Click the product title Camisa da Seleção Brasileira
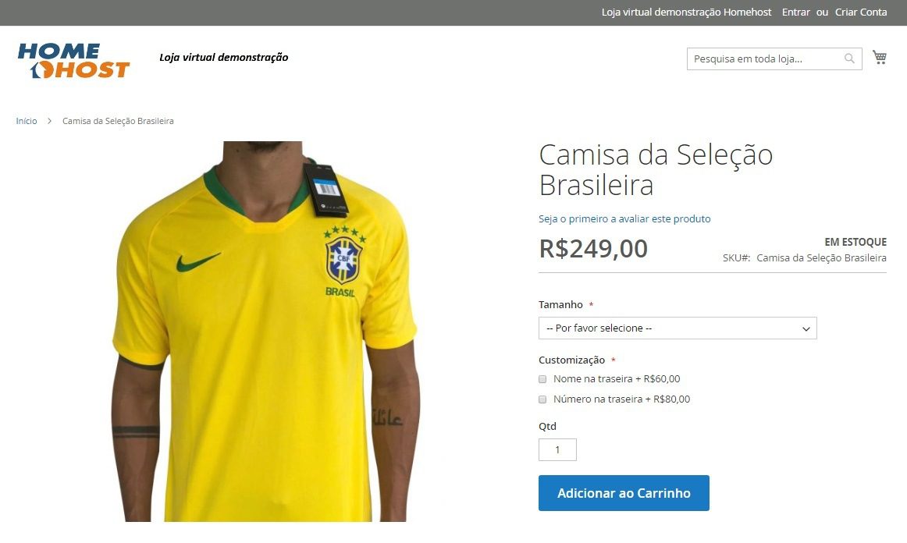Viewport: 907px width, 543px height. (656, 170)
